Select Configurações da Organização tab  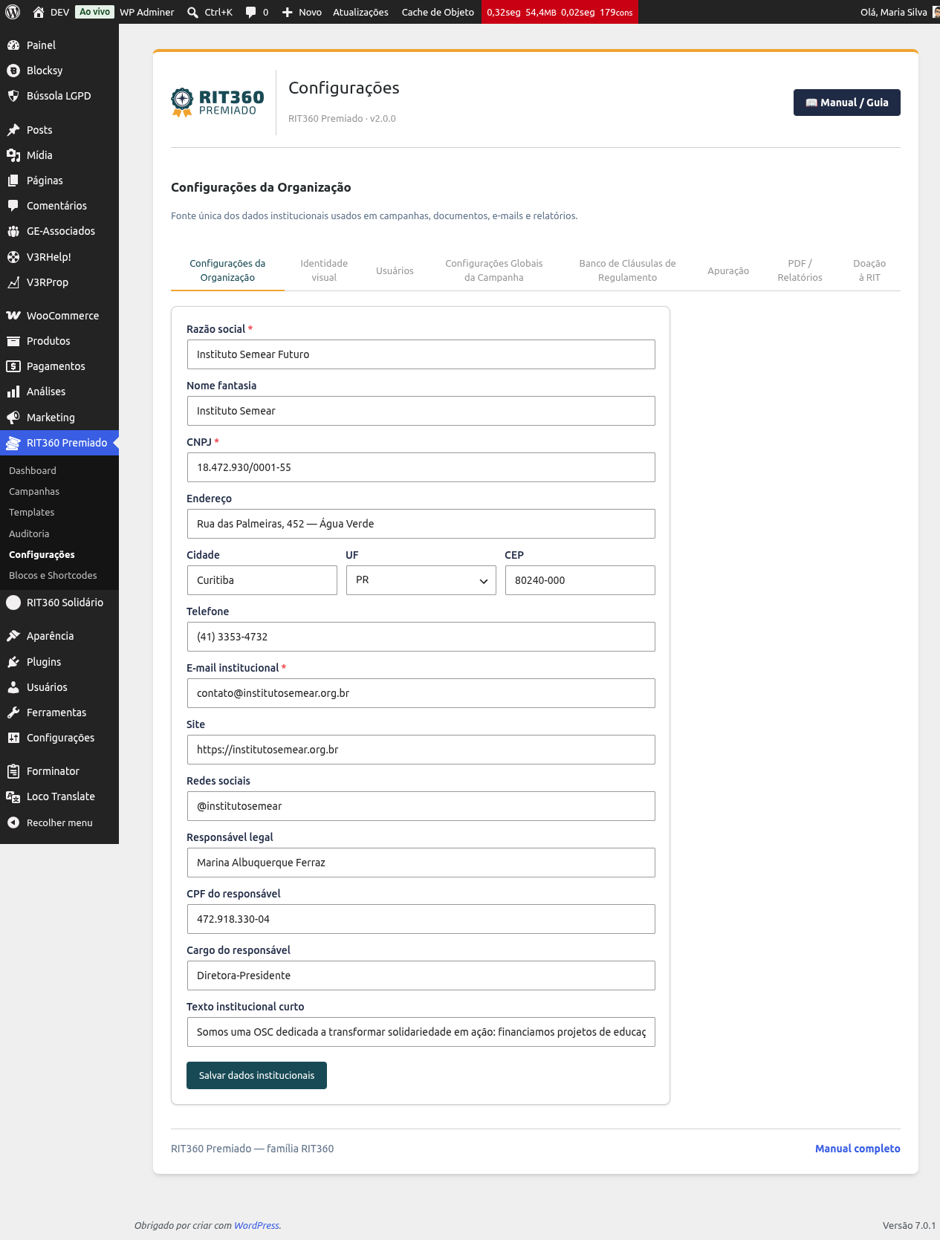(227, 270)
